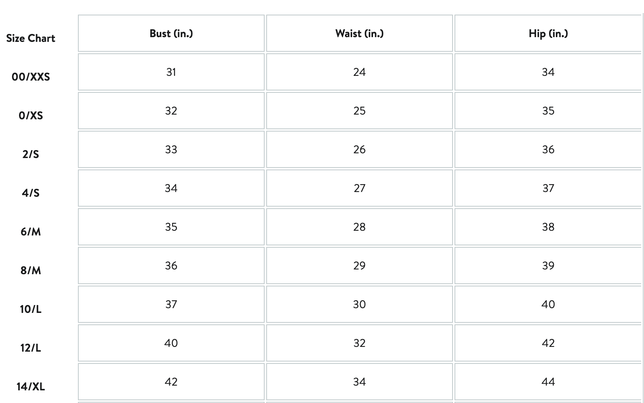This screenshot has height=403, width=644.
Task: Select the hip cell for size 14/XL
Action: coord(548,382)
